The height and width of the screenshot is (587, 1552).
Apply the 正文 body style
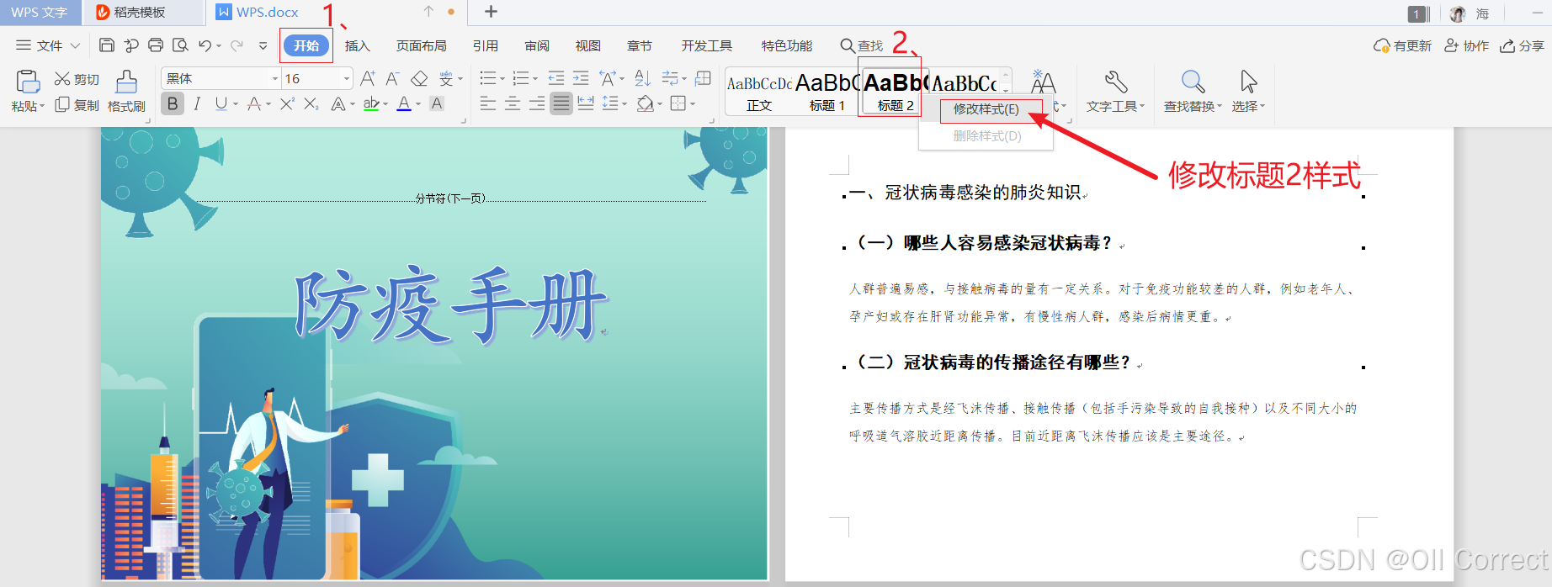pos(759,92)
